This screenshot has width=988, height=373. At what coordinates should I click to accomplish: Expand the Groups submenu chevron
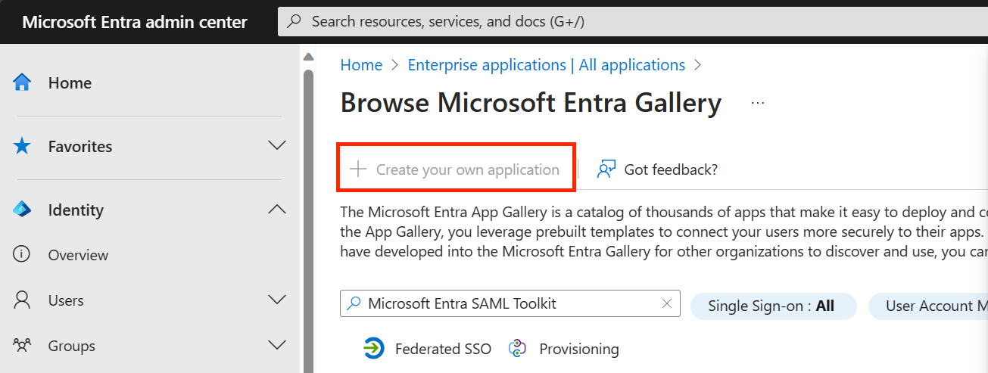click(x=277, y=346)
